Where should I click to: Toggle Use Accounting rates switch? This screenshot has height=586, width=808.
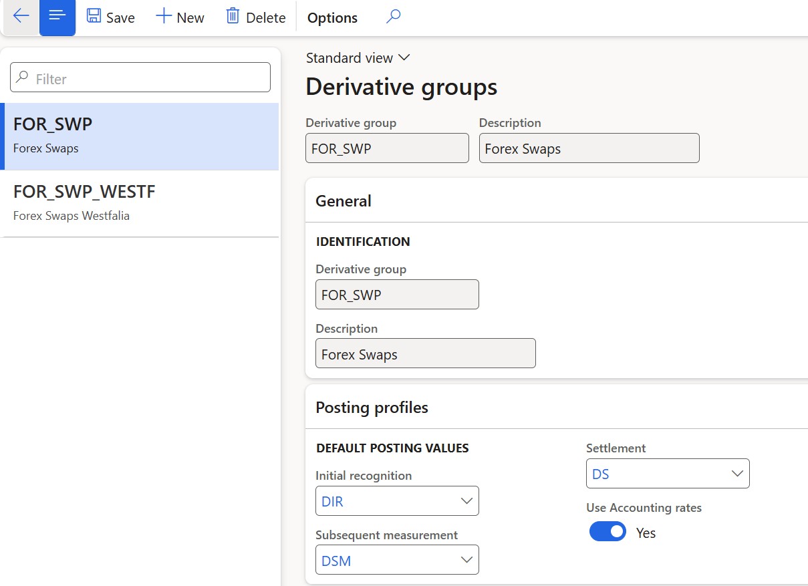pos(608,532)
